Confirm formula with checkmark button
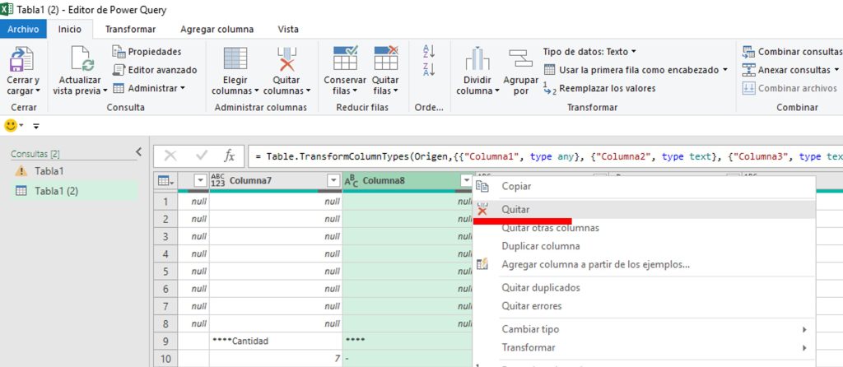Image resolution: width=843 pixels, height=367 pixels. click(x=202, y=156)
